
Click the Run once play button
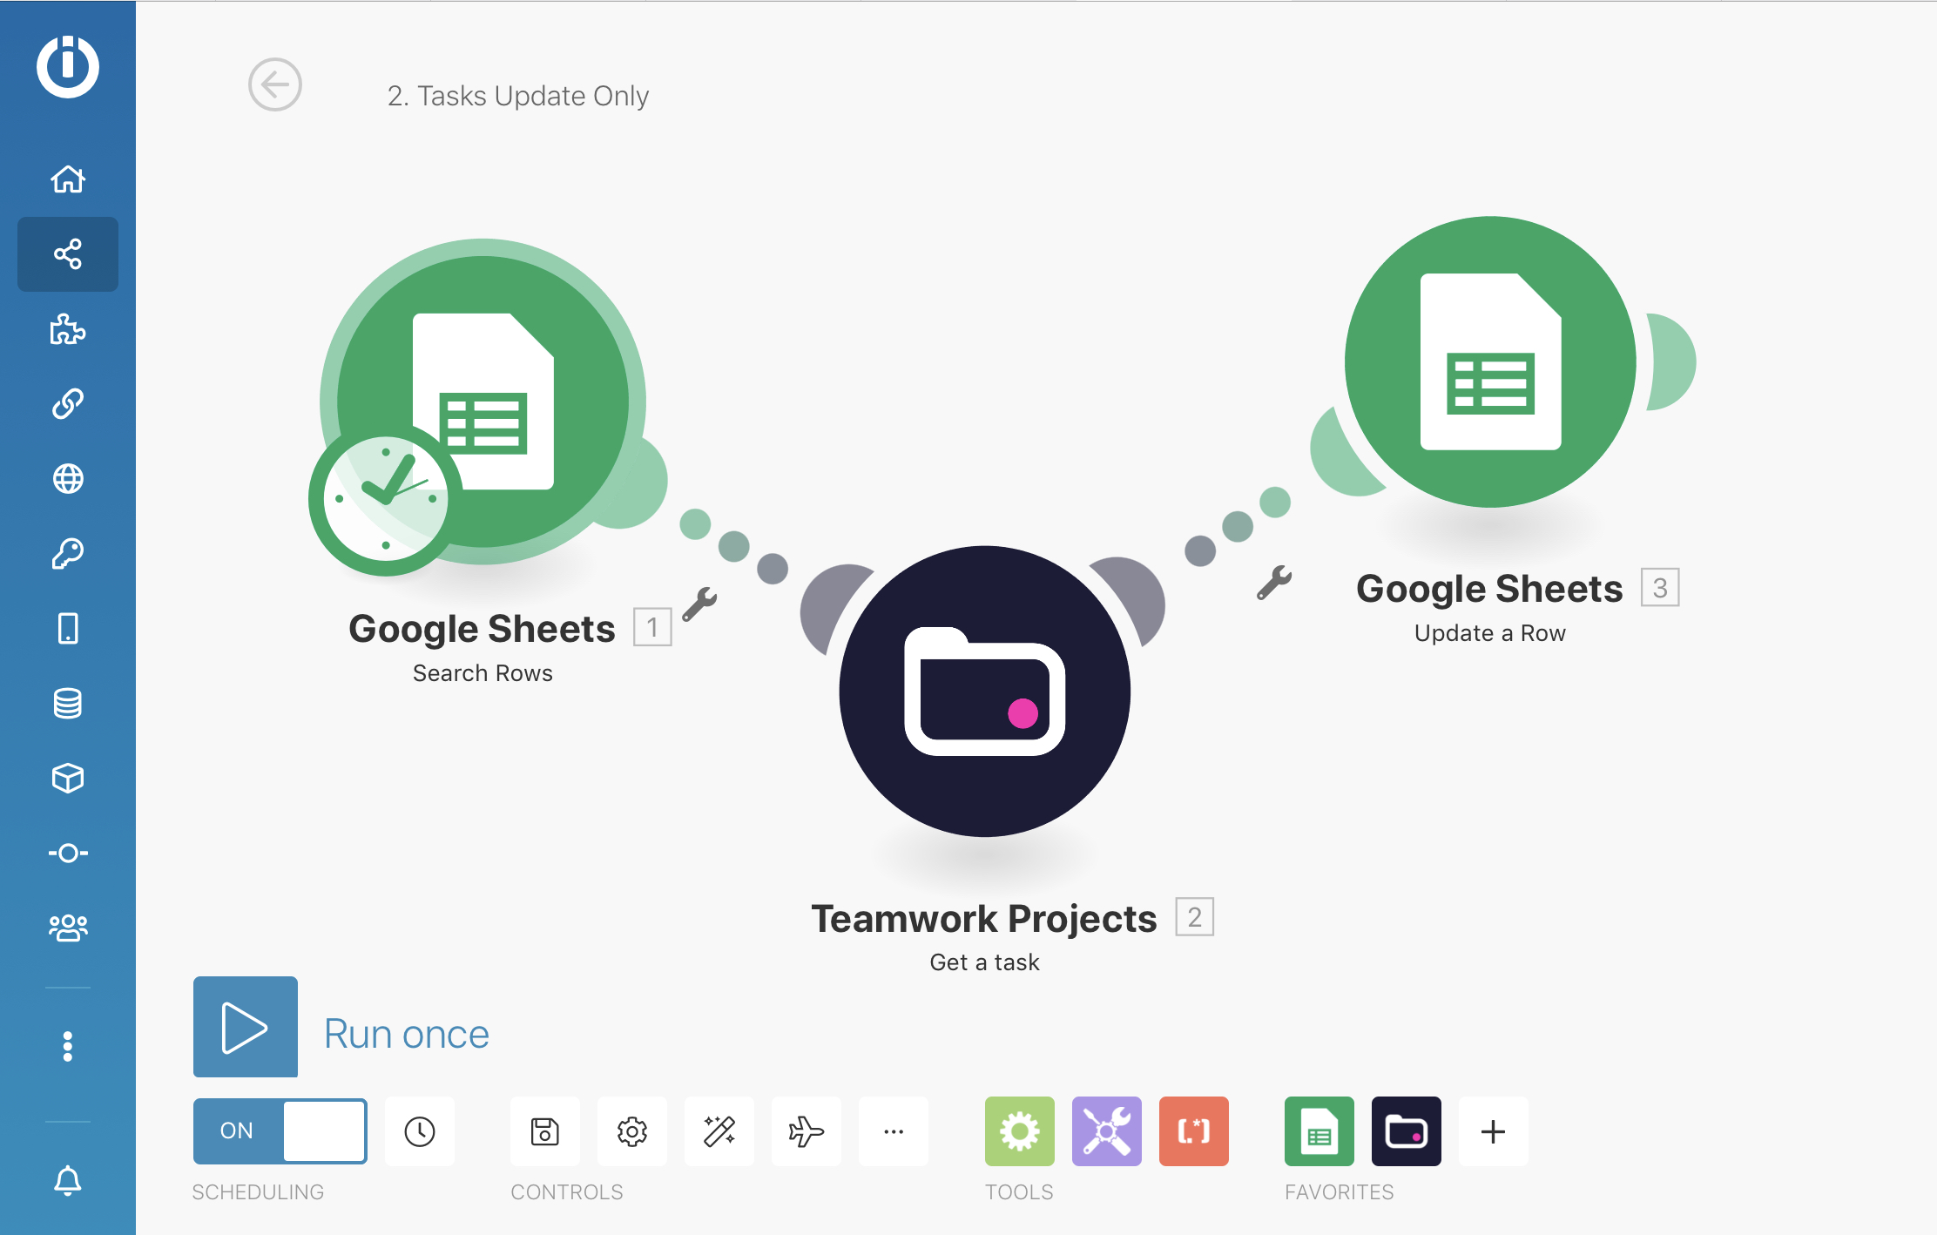point(246,1027)
